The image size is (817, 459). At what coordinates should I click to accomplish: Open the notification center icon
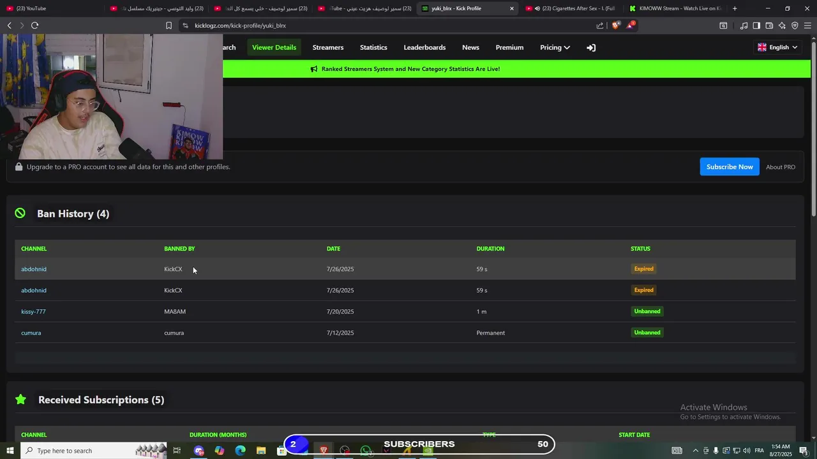click(804, 451)
